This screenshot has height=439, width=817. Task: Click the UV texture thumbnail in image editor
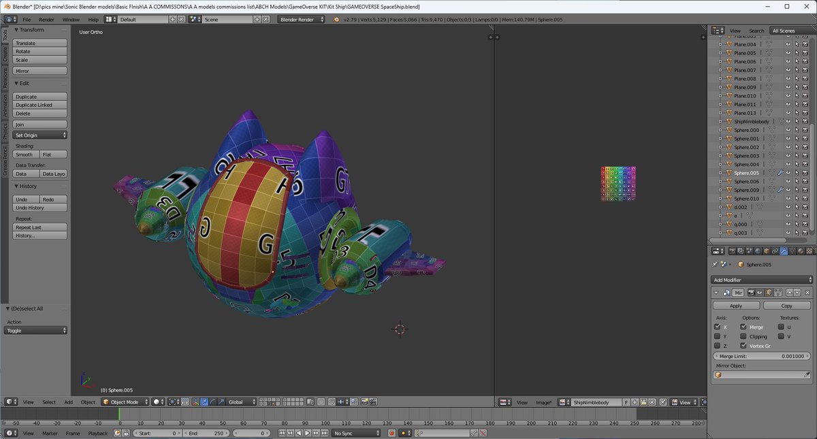coord(618,184)
